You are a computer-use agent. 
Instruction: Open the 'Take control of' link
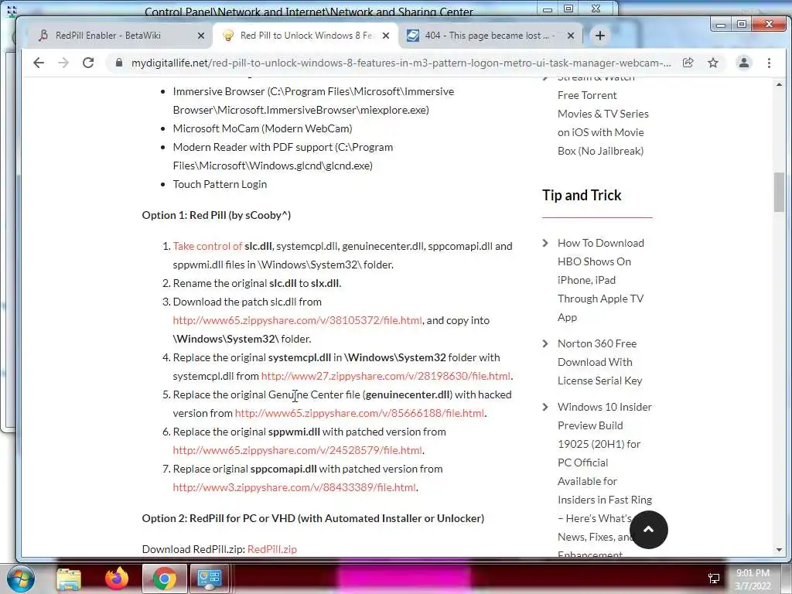point(207,246)
